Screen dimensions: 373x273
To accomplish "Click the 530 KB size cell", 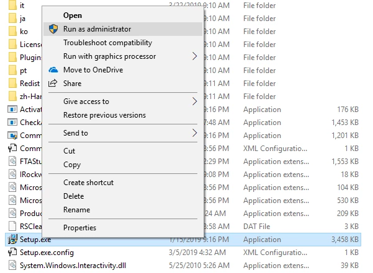I will (x=348, y=201).
